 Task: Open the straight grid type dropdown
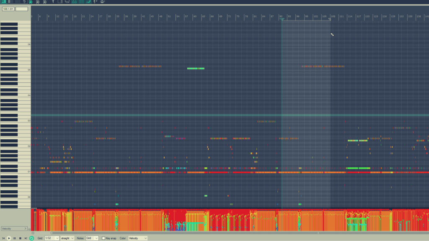tap(67, 238)
